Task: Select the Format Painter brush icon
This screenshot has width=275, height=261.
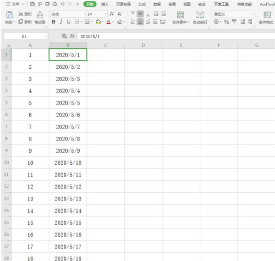Action: (40, 15)
